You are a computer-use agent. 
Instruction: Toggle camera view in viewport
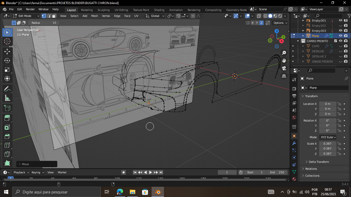(x=284, y=68)
